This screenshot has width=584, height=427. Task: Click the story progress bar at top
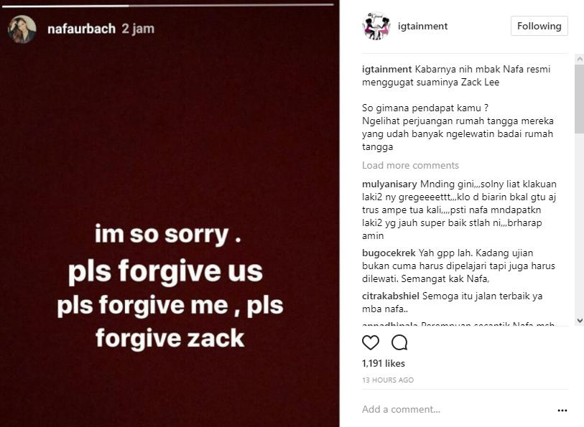click(x=170, y=6)
